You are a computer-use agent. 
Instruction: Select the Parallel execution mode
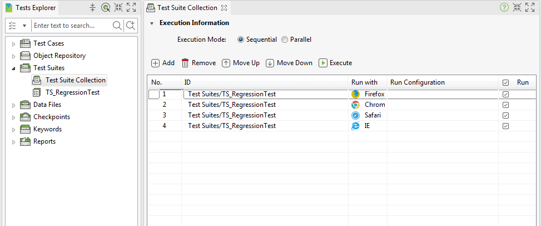(x=285, y=40)
